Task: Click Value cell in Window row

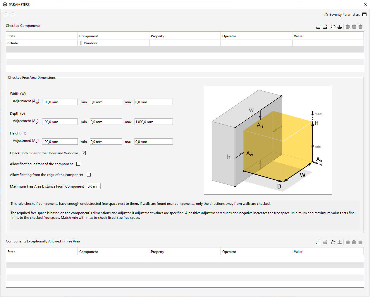Action: tap(328, 43)
